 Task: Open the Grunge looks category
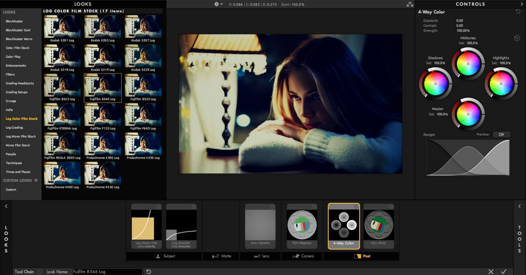11,101
